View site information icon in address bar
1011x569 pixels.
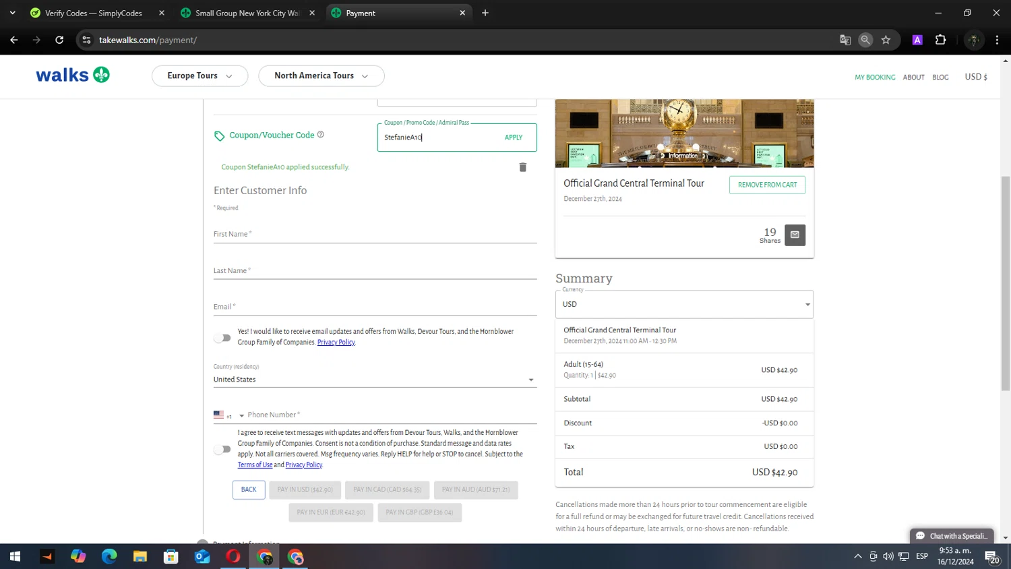click(x=86, y=40)
